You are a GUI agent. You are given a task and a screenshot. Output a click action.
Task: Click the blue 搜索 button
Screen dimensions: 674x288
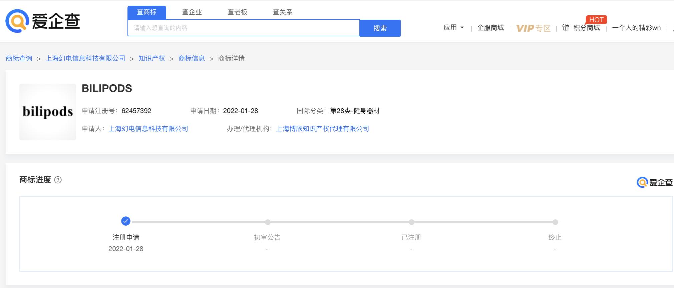[x=380, y=28]
